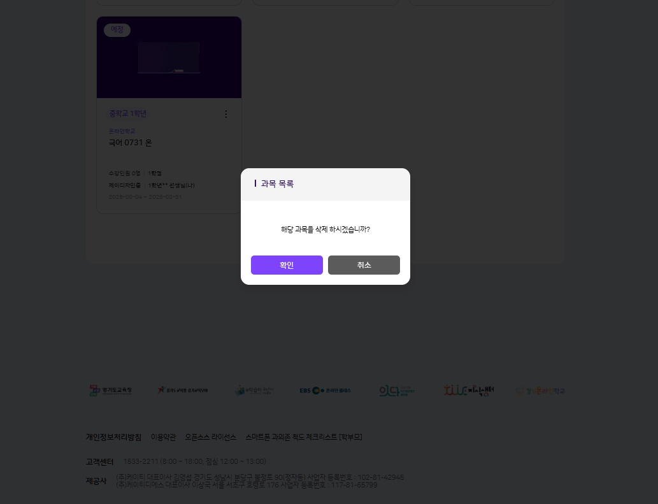Click the 지식샘터 logo

(x=469, y=391)
